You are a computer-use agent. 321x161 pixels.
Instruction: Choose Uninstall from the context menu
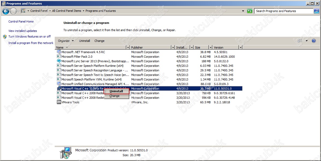point(116,91)
